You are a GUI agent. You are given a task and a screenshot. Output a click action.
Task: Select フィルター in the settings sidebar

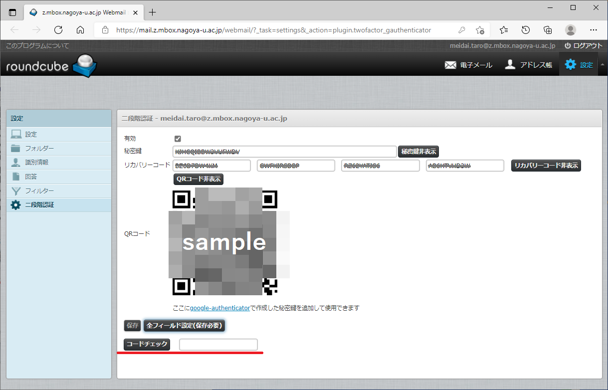click(x=39, y=191)
